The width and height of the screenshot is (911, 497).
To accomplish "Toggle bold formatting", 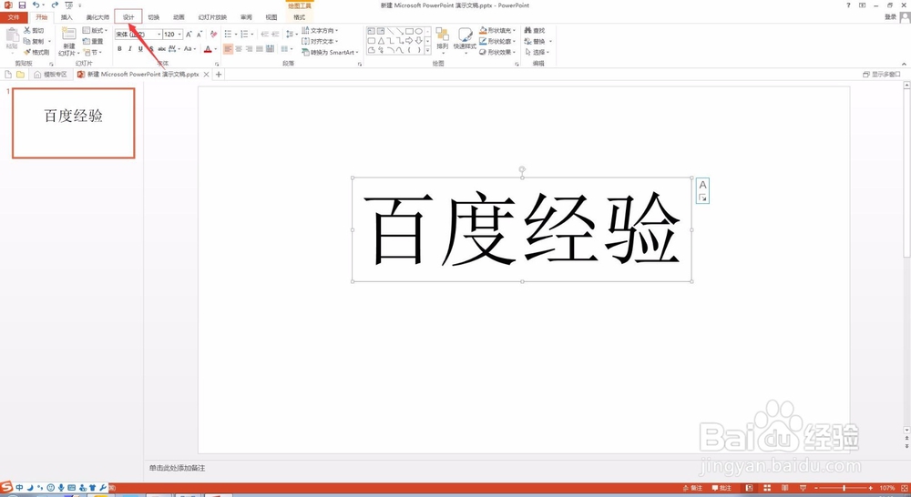I will point(119,49).
